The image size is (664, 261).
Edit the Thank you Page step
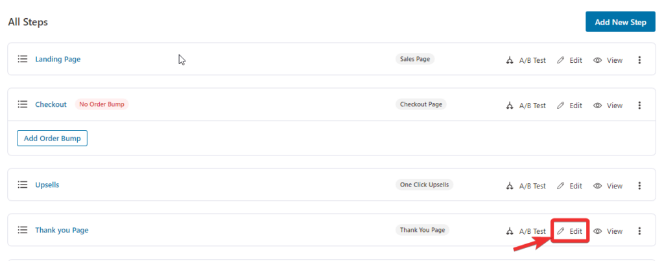[x=569, y=231]
